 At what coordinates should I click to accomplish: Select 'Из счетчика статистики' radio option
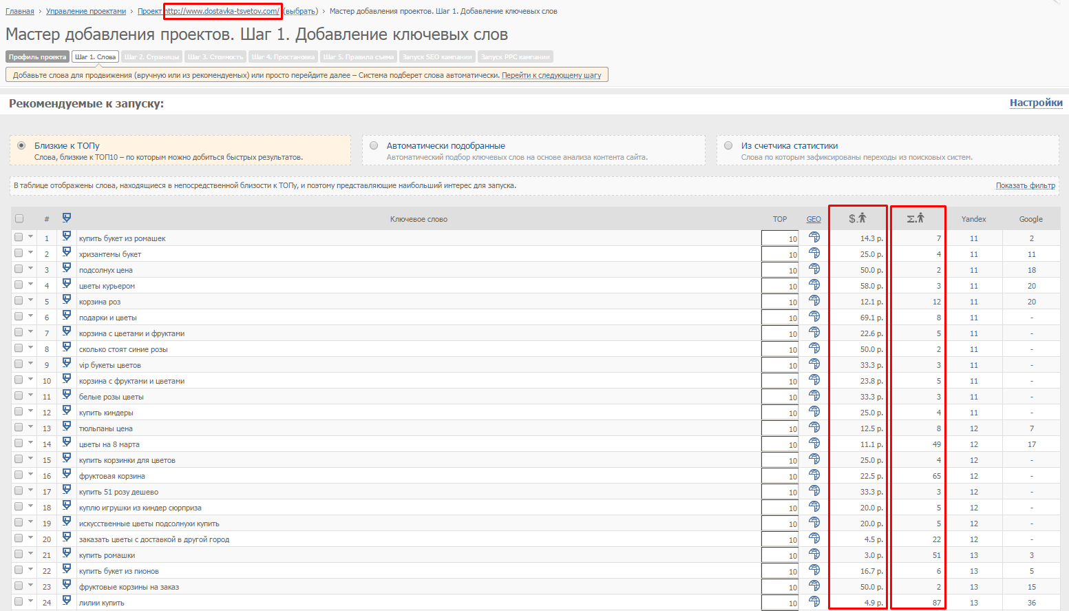[x=728, y=145]
